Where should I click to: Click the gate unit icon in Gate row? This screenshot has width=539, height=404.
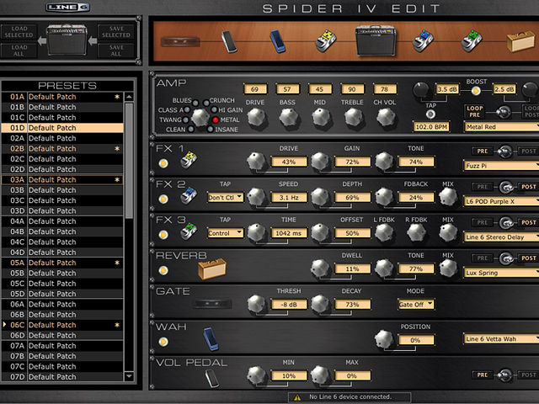(x=212, y=304)
